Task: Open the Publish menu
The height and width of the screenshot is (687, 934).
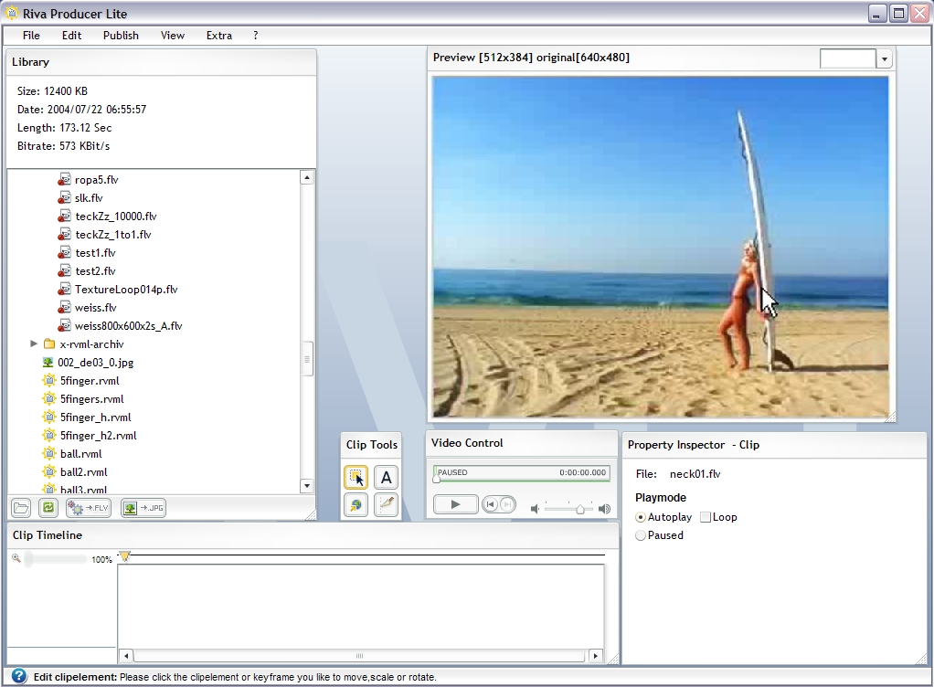Action: (x=121, y=36)
